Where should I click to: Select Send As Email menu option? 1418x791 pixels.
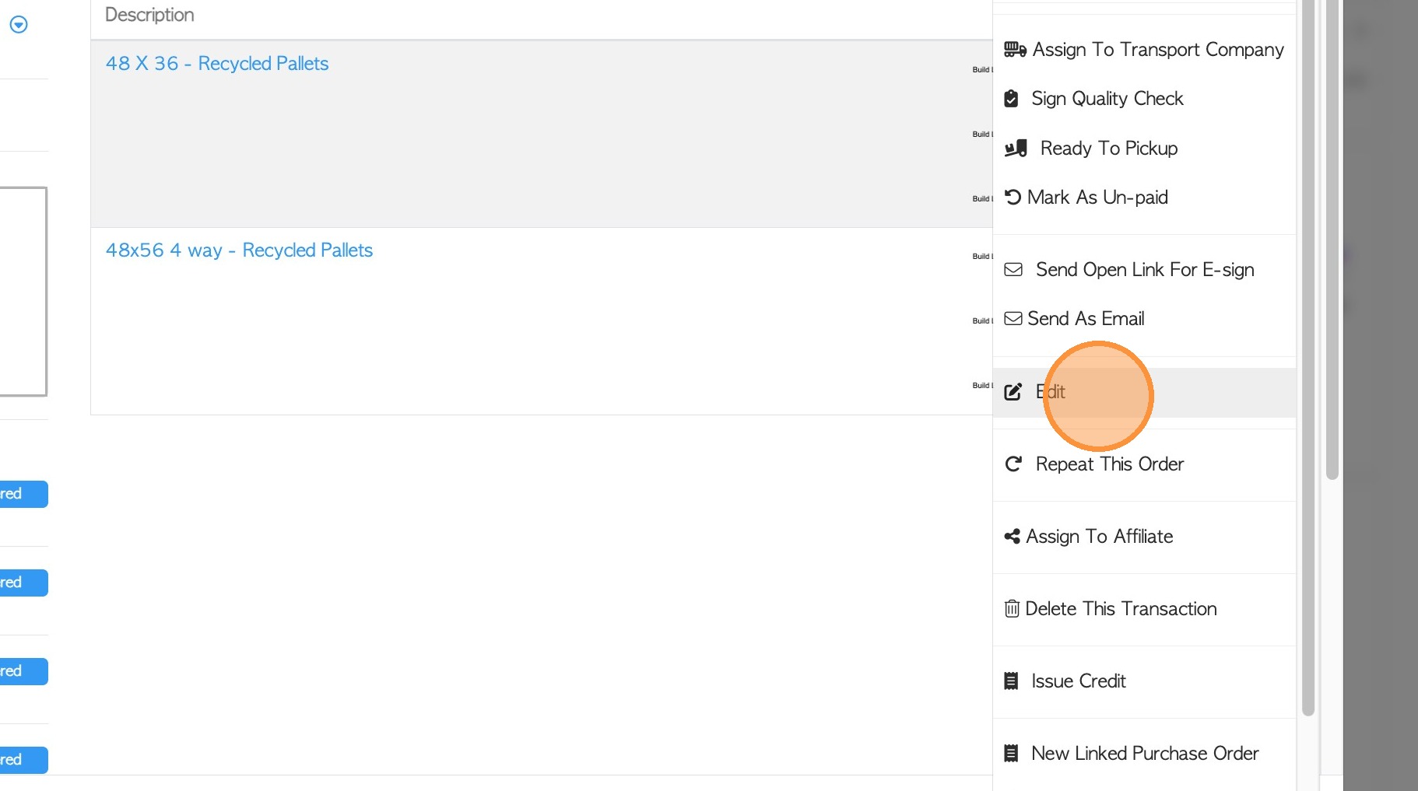pos(1085,319)
